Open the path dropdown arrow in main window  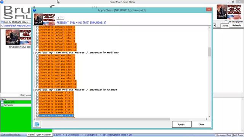coord(214,25)
